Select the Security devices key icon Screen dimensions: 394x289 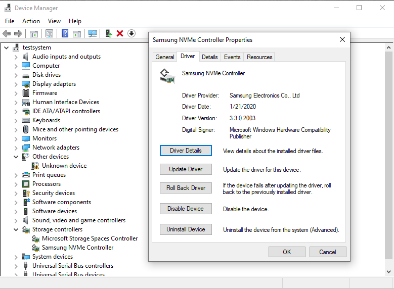pyautogui.click(x=26, y=193)
